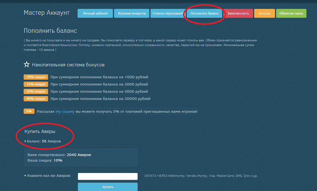317x191 pixels.
Task: Open the green Обратная связь button
Action: 291,13
